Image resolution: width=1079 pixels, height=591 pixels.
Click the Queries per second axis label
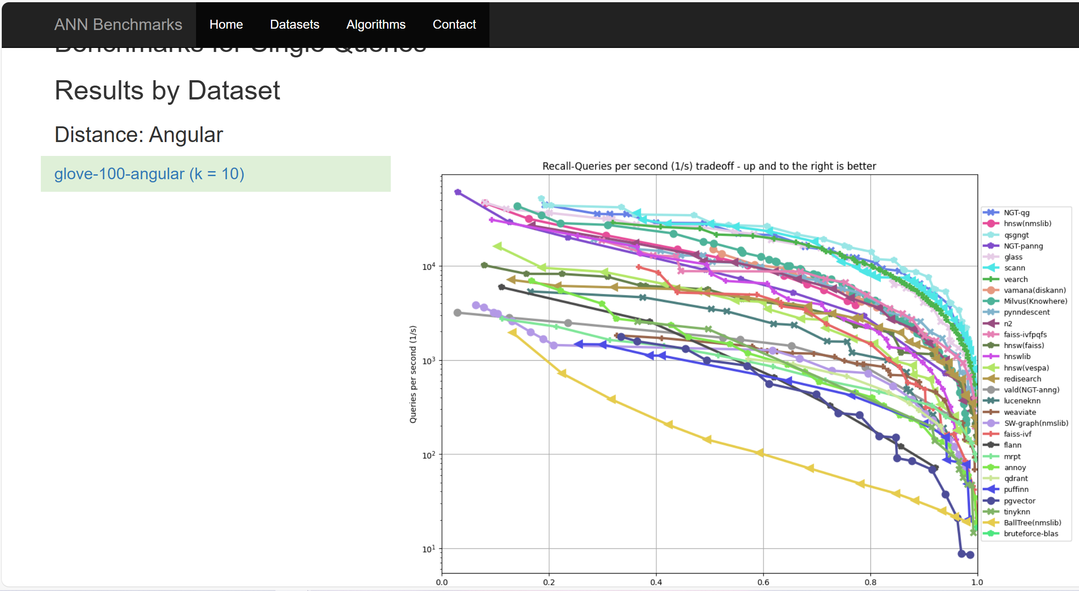(x=413, y=374)
